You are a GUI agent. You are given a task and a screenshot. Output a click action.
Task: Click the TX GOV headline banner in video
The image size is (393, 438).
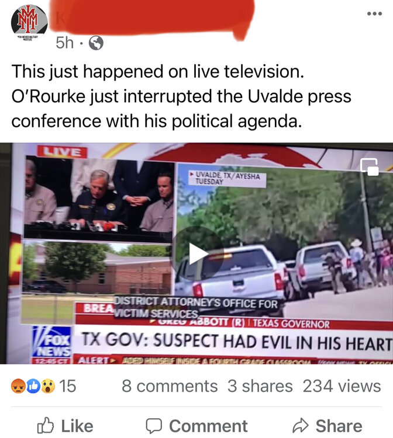pyautogui.click(x=236, y=342)
